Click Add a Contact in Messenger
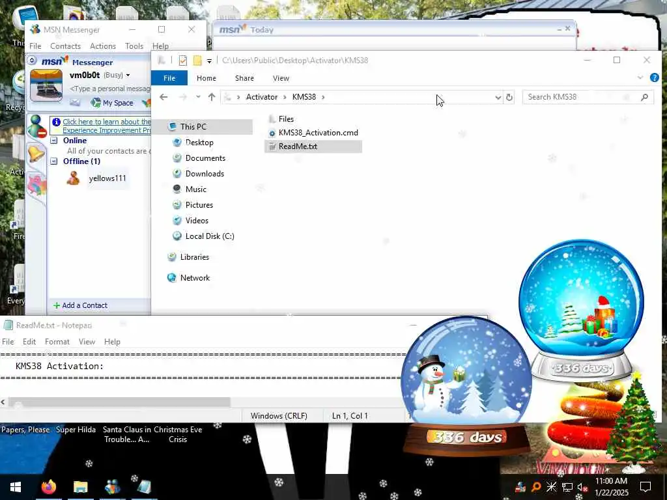Viewport: 667px width, 500px height. pos(80,305)
